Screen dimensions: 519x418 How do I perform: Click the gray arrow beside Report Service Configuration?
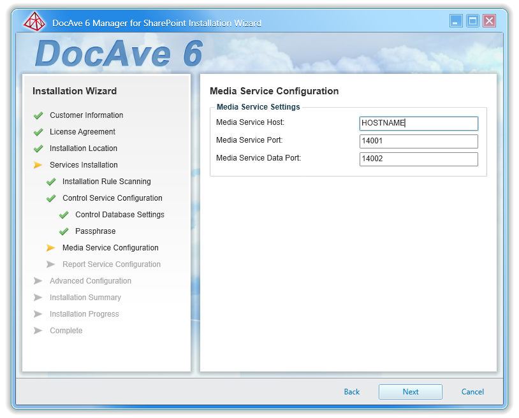click(x=50, y=264)
